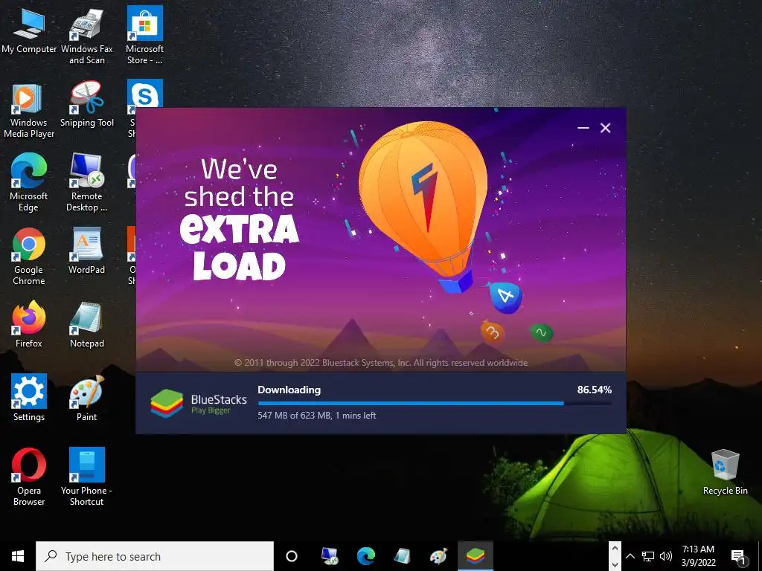Switch to Paint in taskbar
This screenshot has height=571, width=762.
click(438, 556)
